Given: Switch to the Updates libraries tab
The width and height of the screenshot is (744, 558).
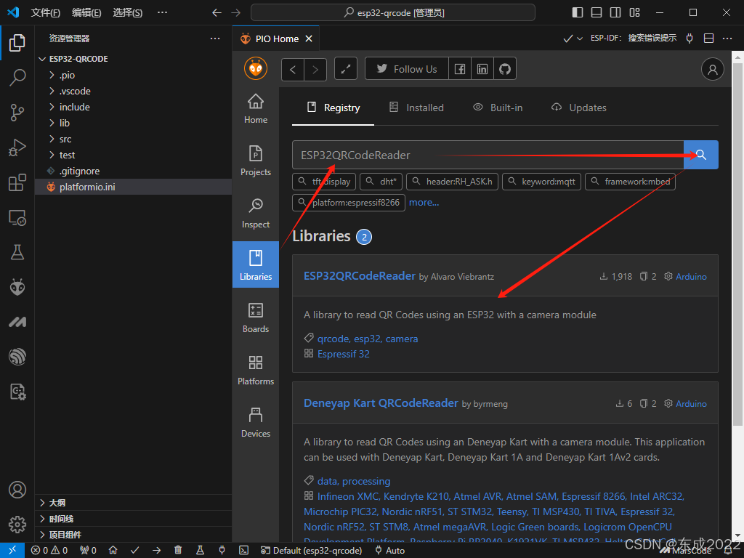Looking at the screenshot, I should (x=579, y=108).
